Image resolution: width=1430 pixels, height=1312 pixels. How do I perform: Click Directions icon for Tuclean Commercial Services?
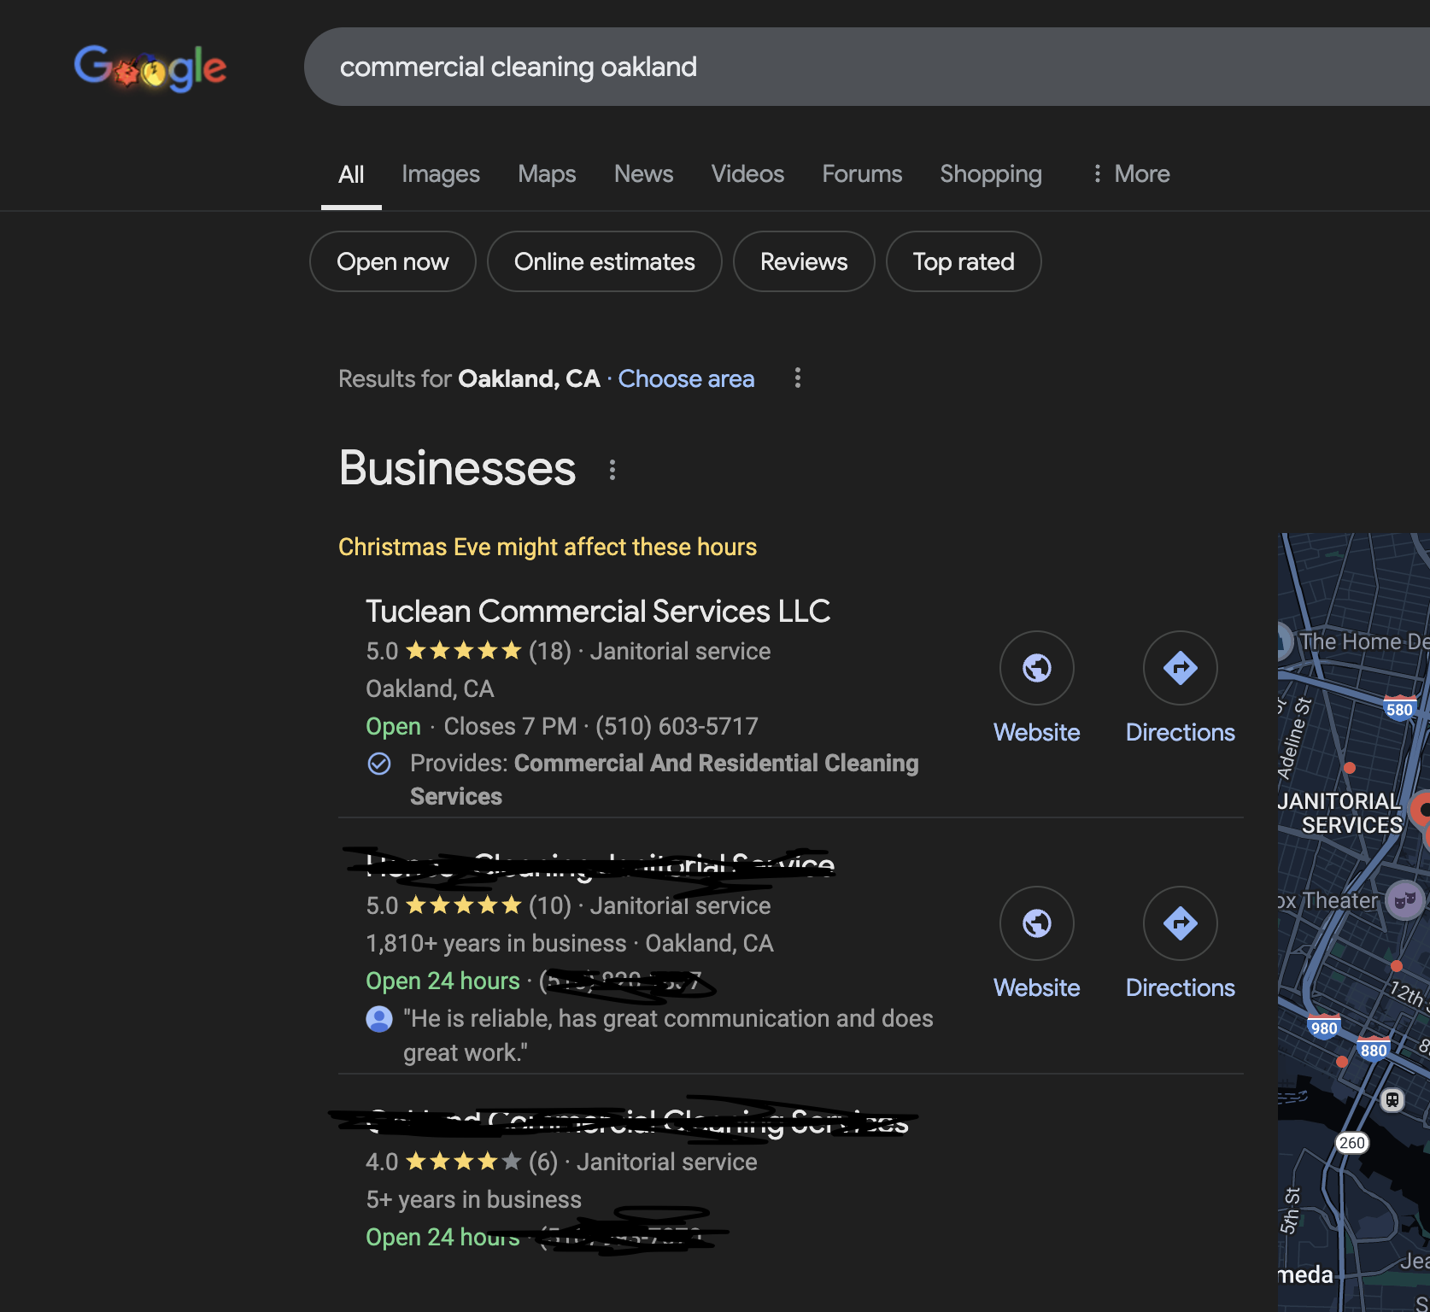[x=1181, y=668]
